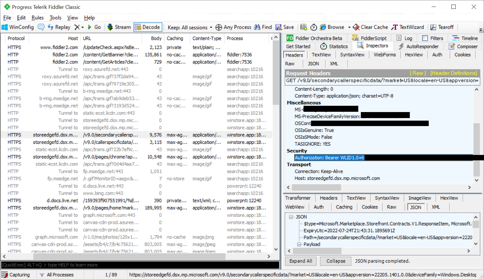Select the d.docs.live.net session row
Screen dimensions: 484x279
coord(137,200)
